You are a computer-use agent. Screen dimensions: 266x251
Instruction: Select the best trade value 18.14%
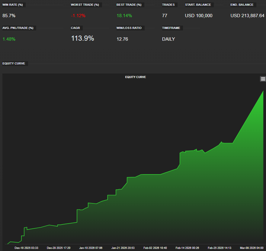tap(124, 16)
